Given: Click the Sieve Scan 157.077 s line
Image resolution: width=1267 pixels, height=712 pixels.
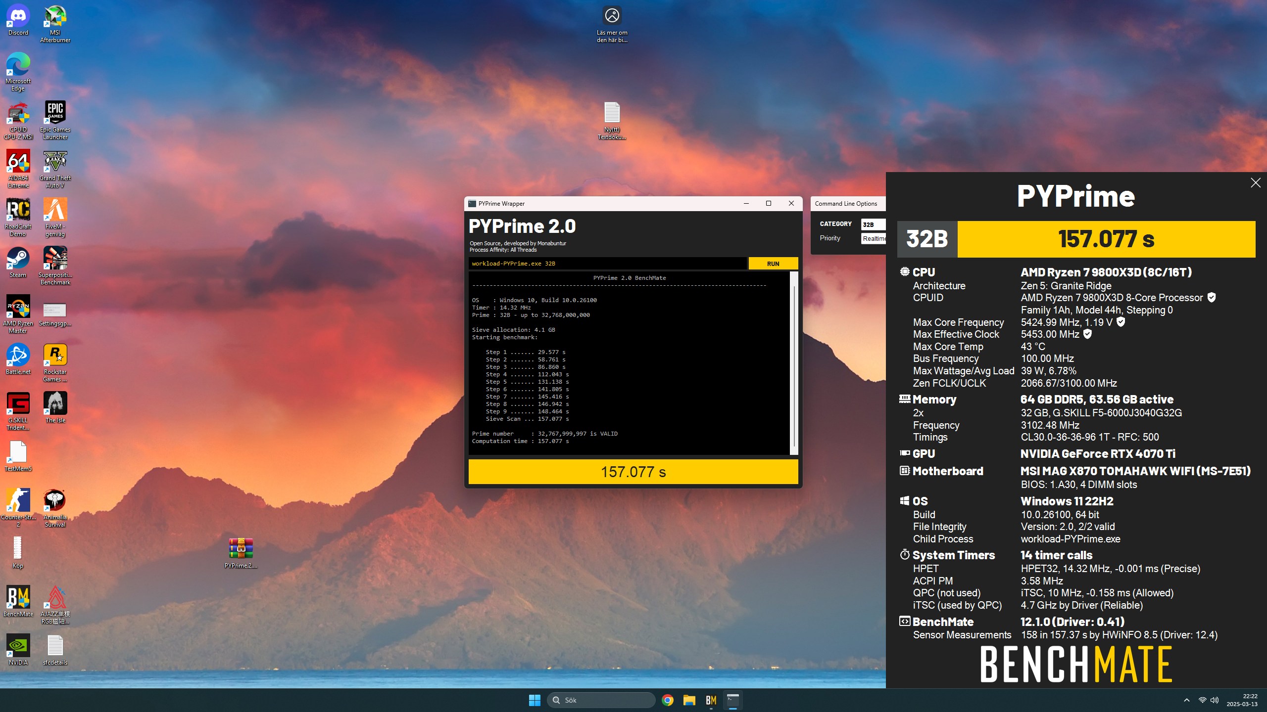Looking at the screenshot, I should 527,419.
